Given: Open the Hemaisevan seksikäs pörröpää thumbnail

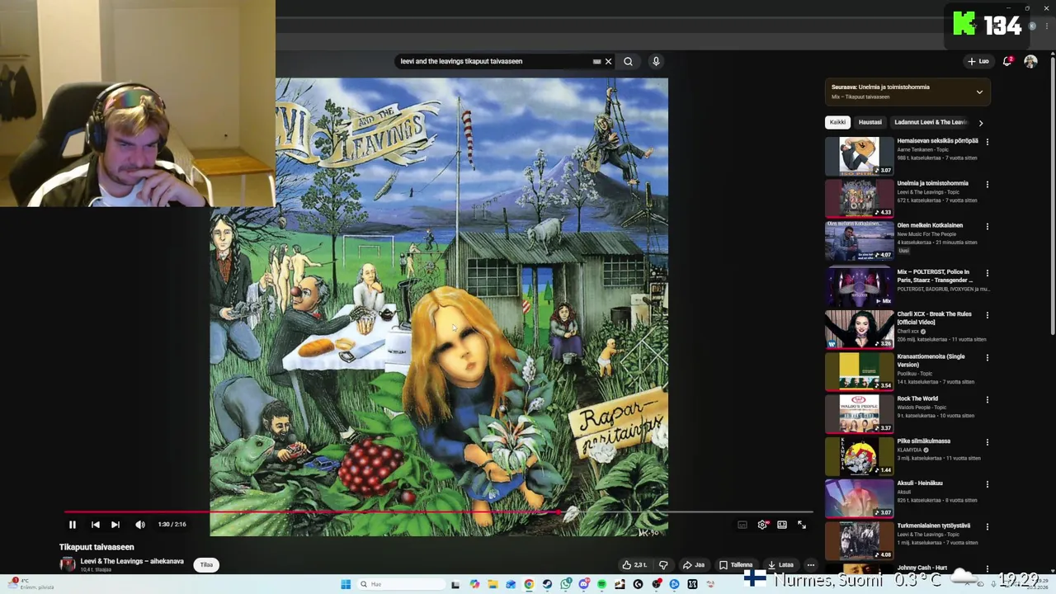Looking at the screenshot, I should [x=859, y=155].
